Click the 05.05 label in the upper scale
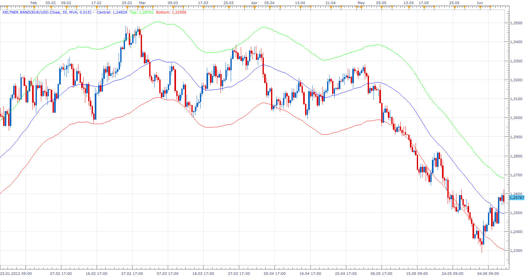Image resolution: width=527 pixels, height=277 pixels. (381, 3)
